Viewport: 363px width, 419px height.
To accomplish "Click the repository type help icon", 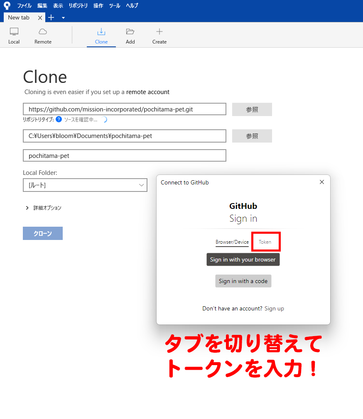I will click(x=59, y=119).
